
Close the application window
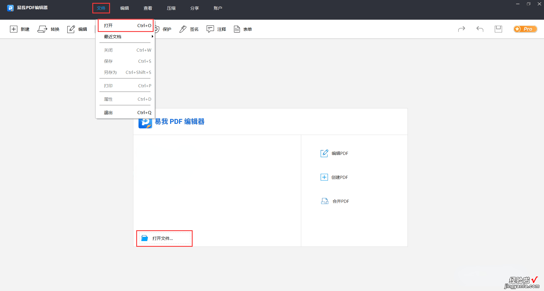539,4
